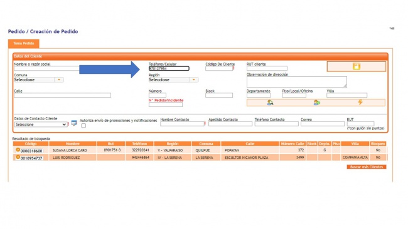
Task: Click Buscar más Clientes button
Action: 367,167
